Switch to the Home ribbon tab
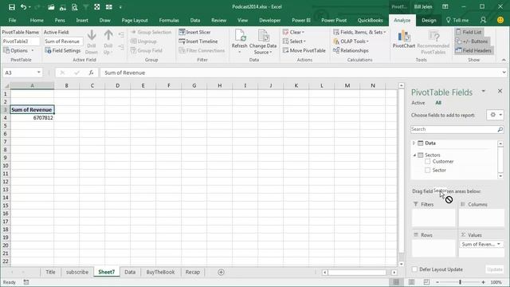 point(37,20)
